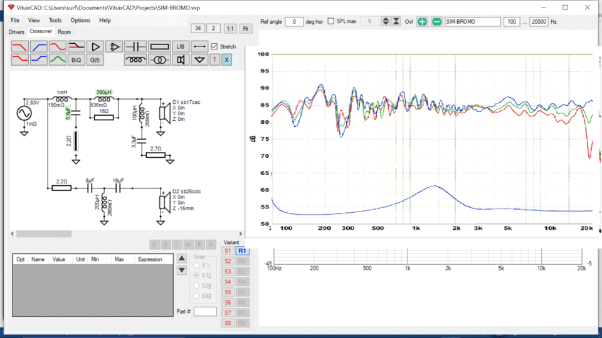Click the 100 Hz minimum frequency field

pyautogui.click(x=512, y=22)
